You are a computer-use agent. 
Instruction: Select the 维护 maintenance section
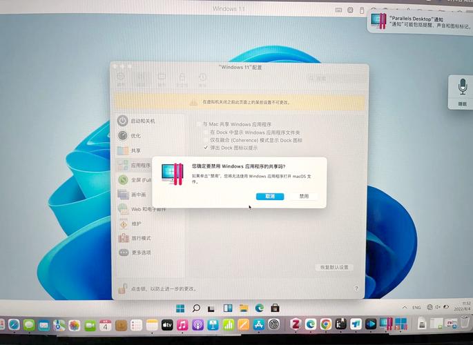pos(130,224)
